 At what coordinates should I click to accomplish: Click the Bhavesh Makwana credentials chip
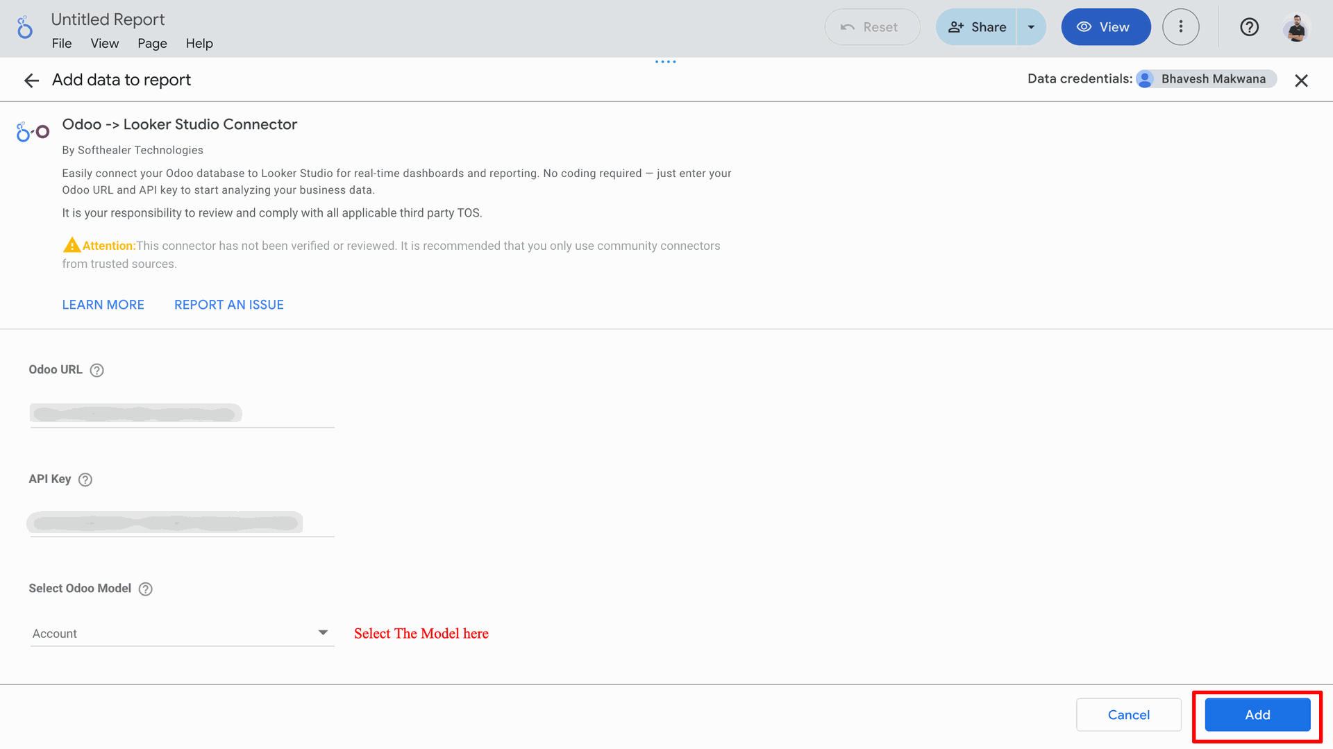coord(1206,79)
